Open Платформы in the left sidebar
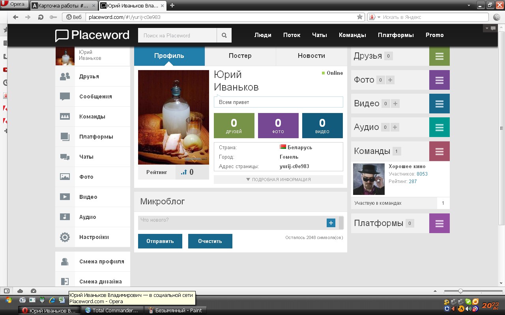The height and width of the screenshot is (315, 505). (93, 137)
